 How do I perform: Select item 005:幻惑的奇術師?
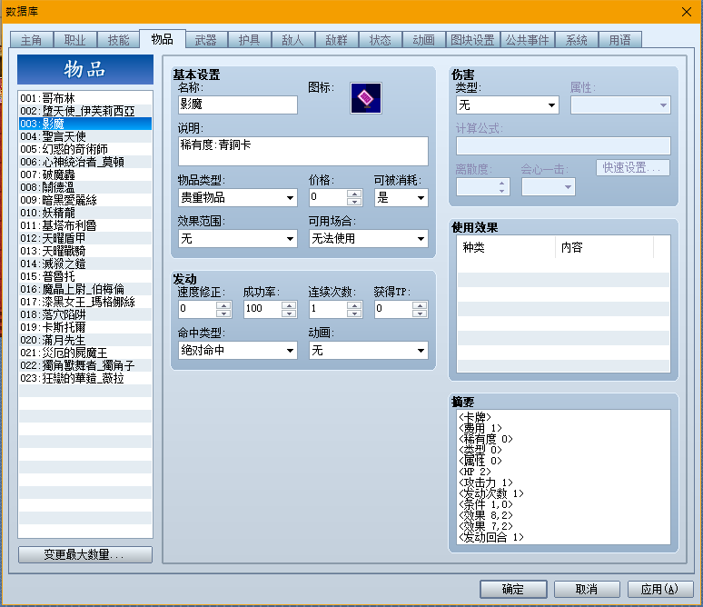point(85,149)
